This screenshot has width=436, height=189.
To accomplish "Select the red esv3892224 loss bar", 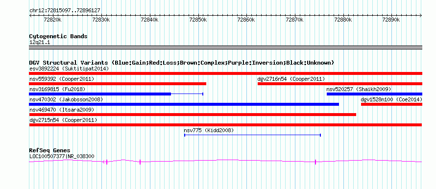I will 225,73.
